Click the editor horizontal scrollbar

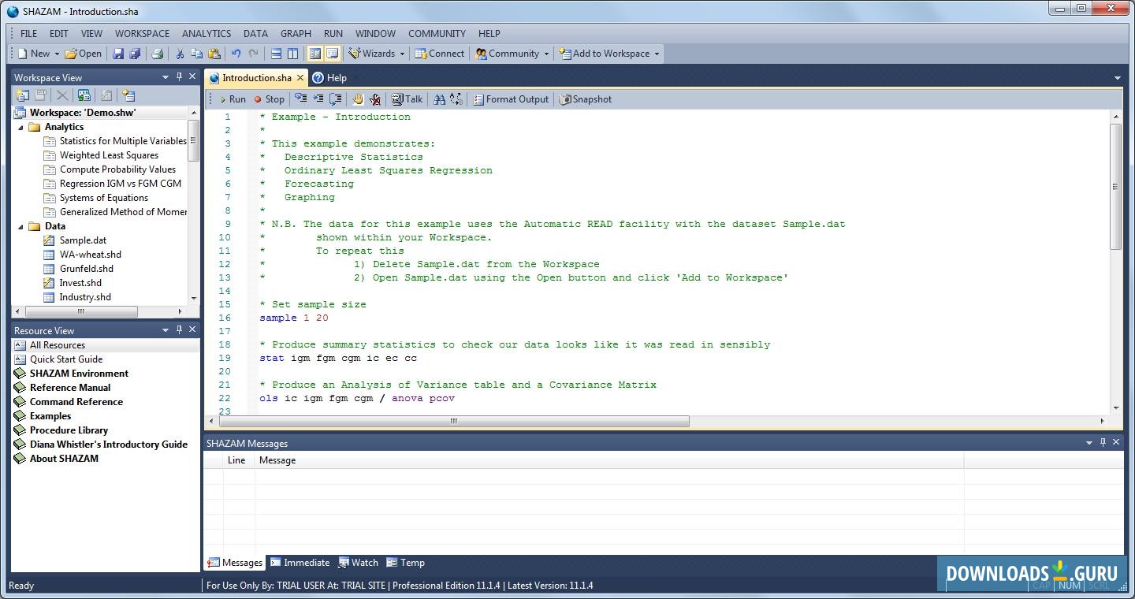(x=453, y=422)
